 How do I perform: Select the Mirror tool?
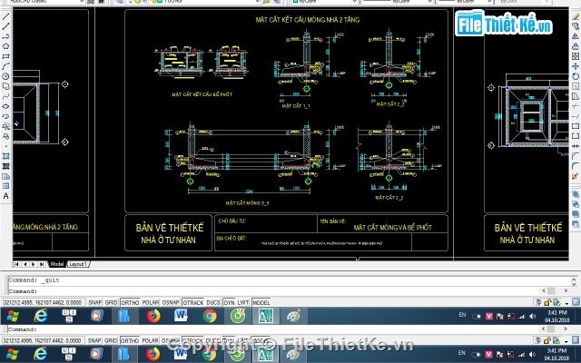coord(576,36)
